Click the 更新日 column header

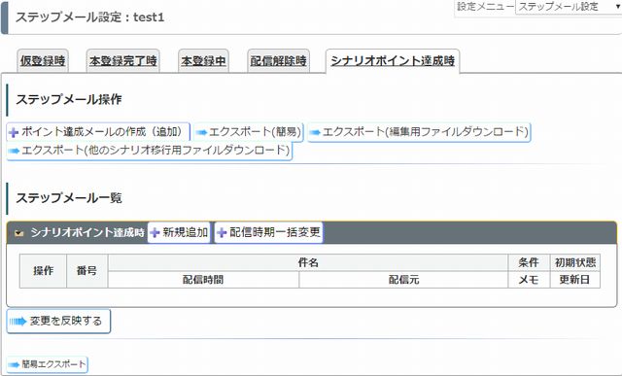pos(575,280)
